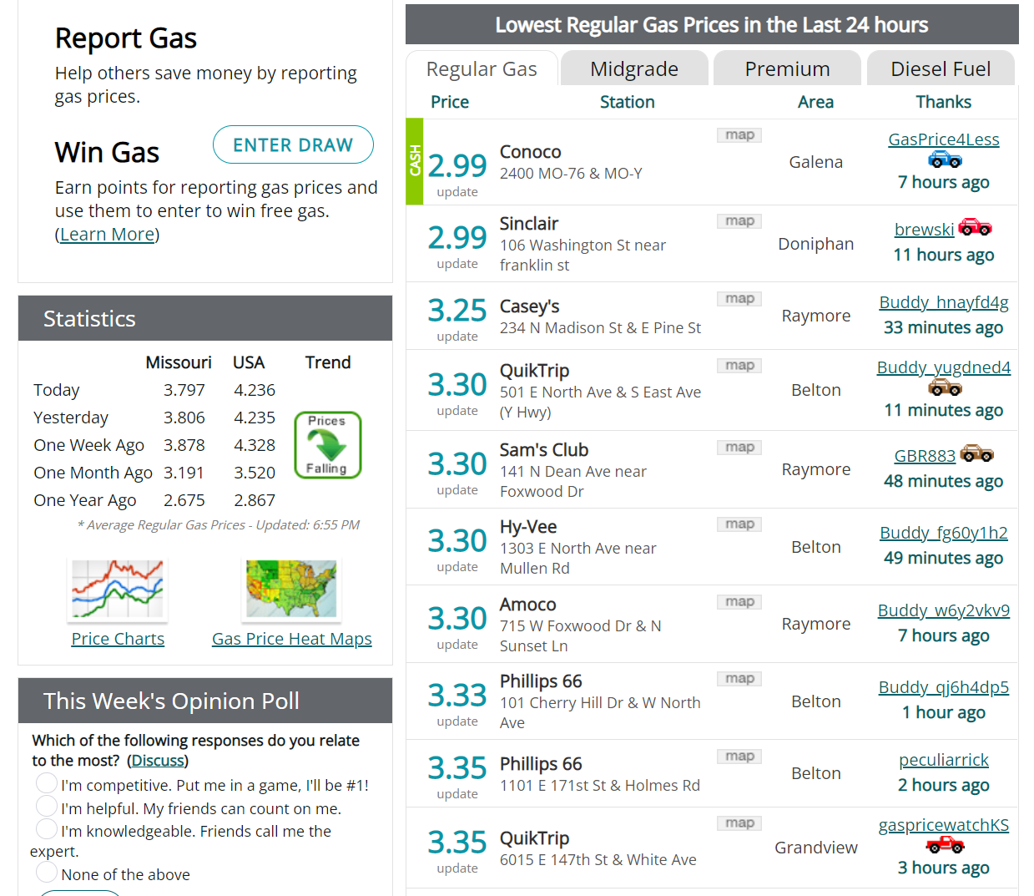The height and width of the screenshot is (896, 1034).
Task: Choose the "I'm helpful" poll response
Action: pos(48,805)
